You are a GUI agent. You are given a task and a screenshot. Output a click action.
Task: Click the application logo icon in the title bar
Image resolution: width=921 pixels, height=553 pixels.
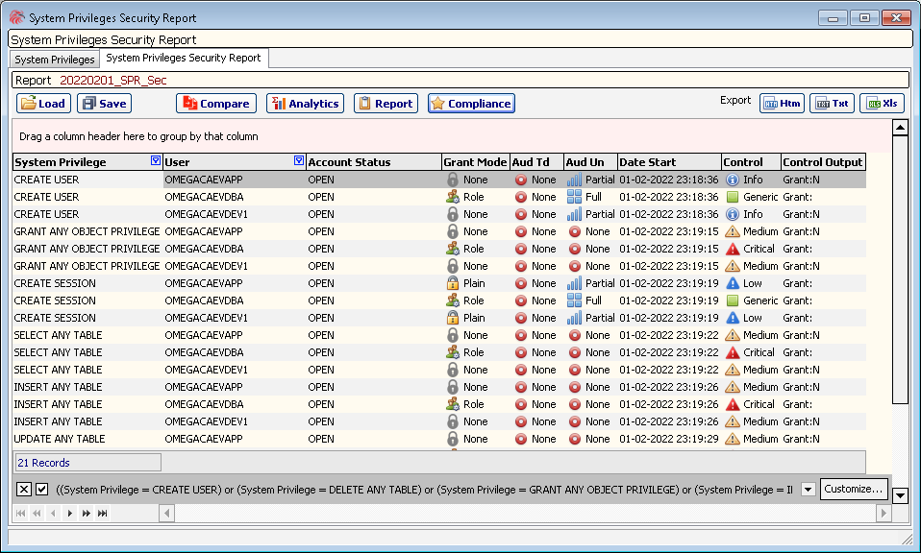[x=16, y=17]
